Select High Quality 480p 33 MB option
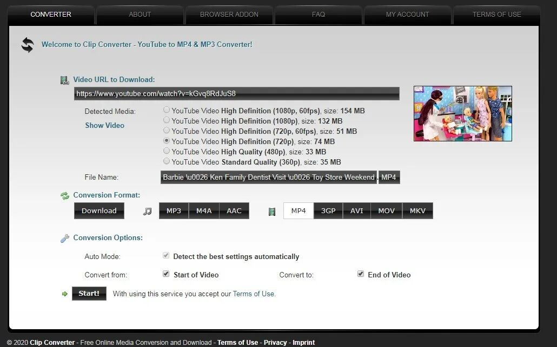 tap(166, 151)
